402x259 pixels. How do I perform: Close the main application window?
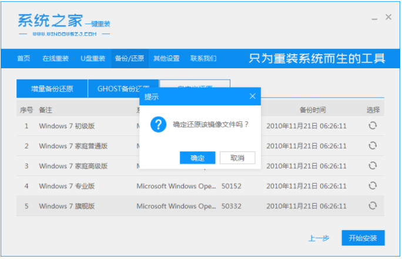pos(388,18)
